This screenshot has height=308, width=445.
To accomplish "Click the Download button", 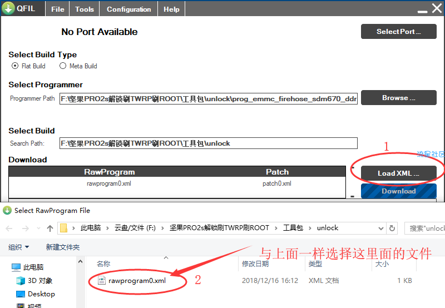I will [x=398, y=191].
